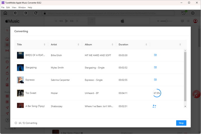Screen dimensions: 201x134
Task: Click the speaker volume icon
Action: tap(158, 21)
